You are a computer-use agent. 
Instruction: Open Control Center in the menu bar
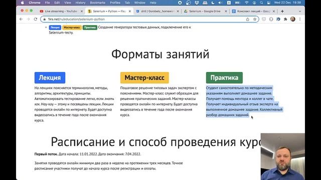coord(269,2)
